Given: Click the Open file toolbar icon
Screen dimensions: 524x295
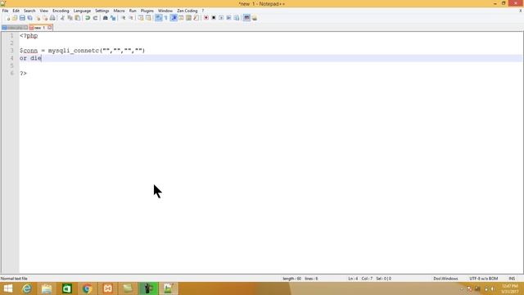Looking at the screenshot, I should (x=15, y=18).
